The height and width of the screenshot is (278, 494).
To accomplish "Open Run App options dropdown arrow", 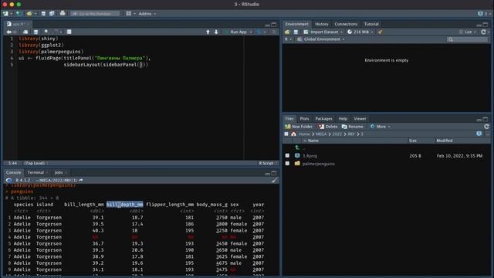I will pyautogui.click(x=251, y=32).
